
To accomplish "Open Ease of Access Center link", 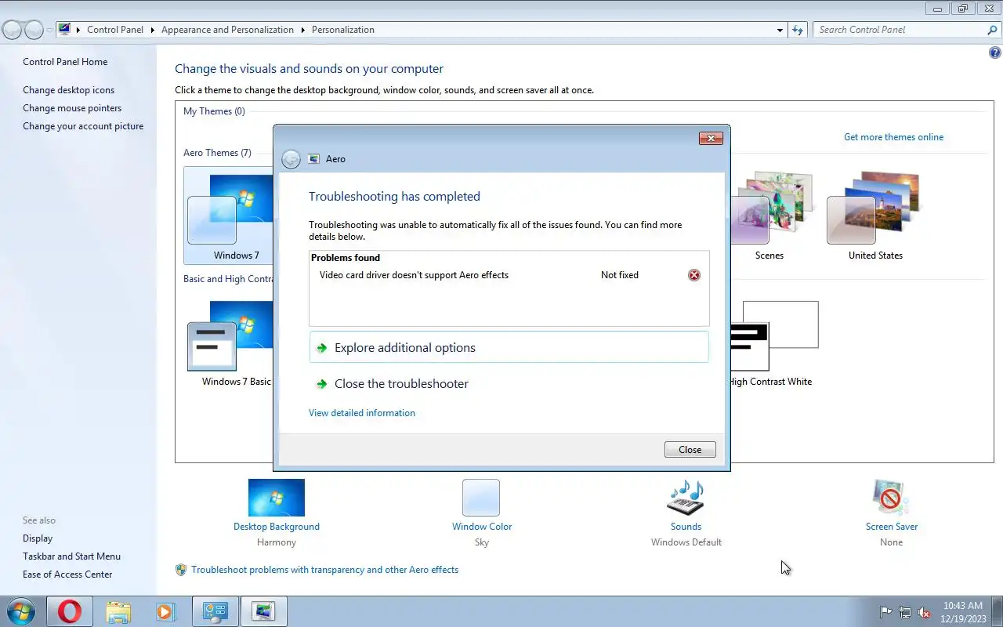I will coord(67,574).
